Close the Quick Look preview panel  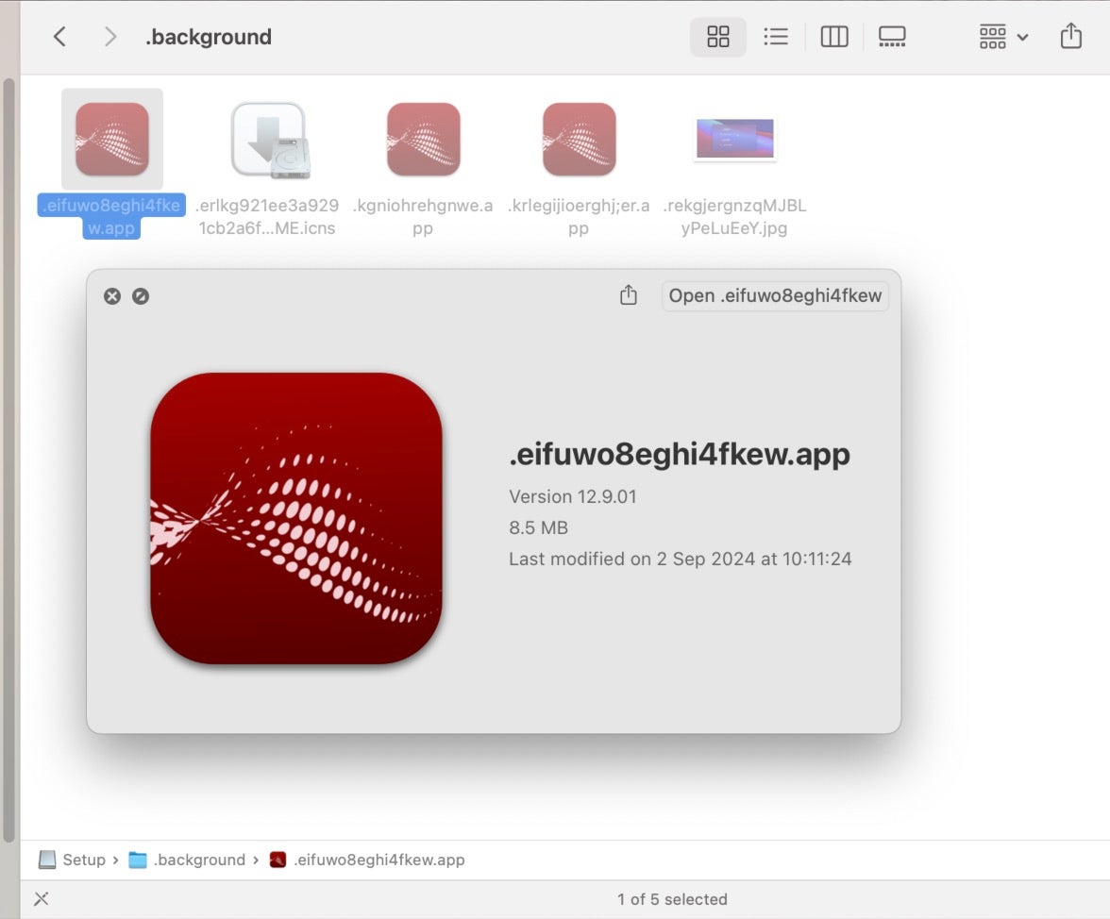coord(112,296)
